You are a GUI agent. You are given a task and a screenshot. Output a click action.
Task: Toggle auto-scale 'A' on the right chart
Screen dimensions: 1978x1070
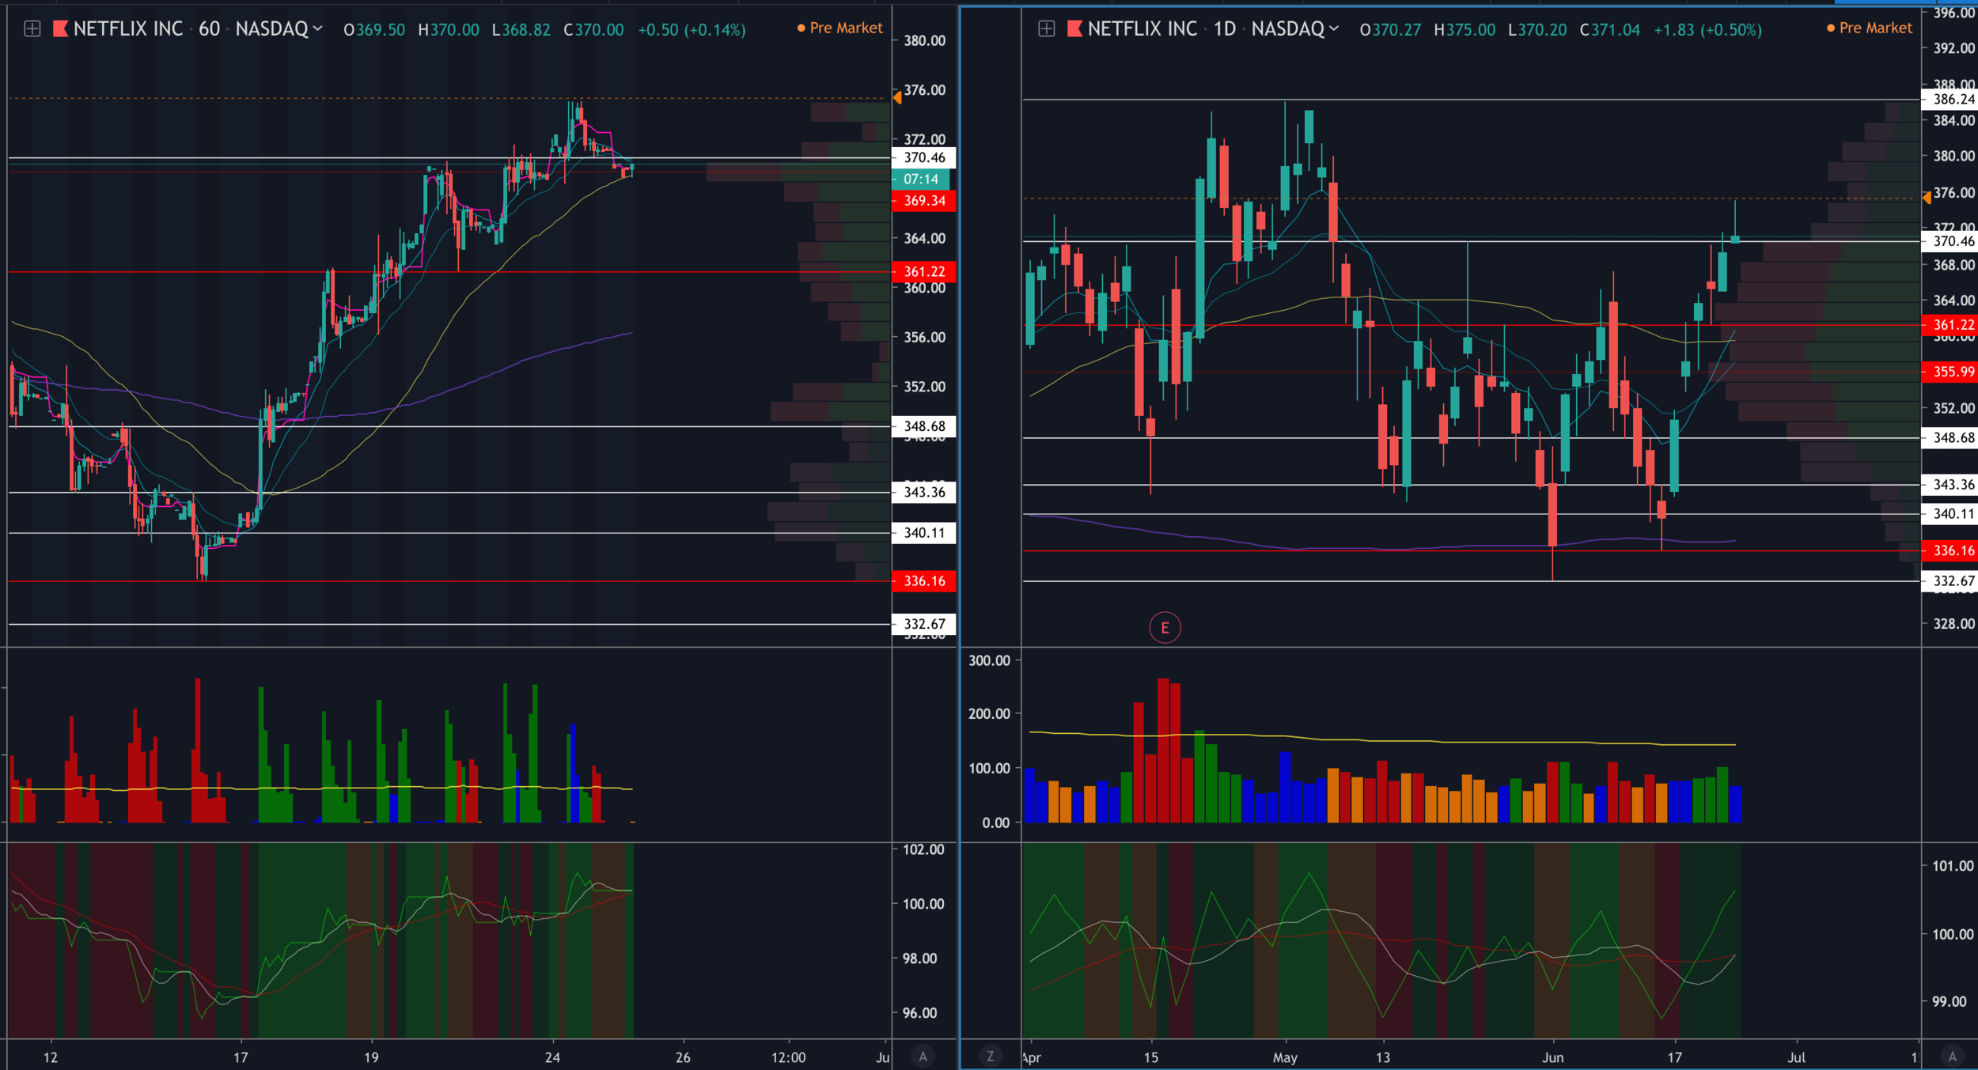1952,1056
